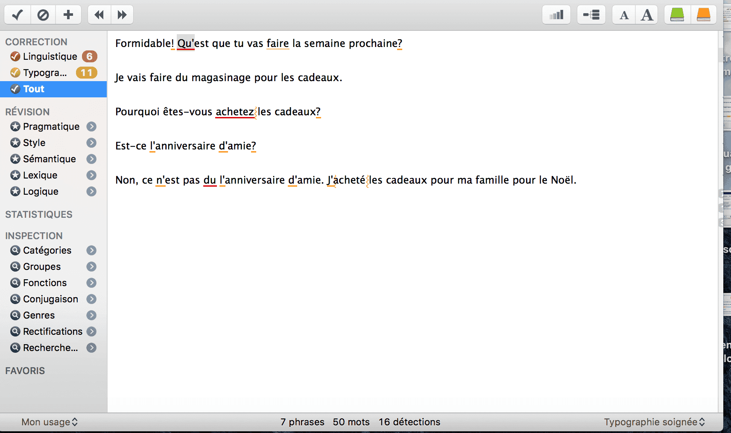The image size is (731, 433).
Task: Expand the Conjugaison inspection arrow
Action: tap(91, 299)
